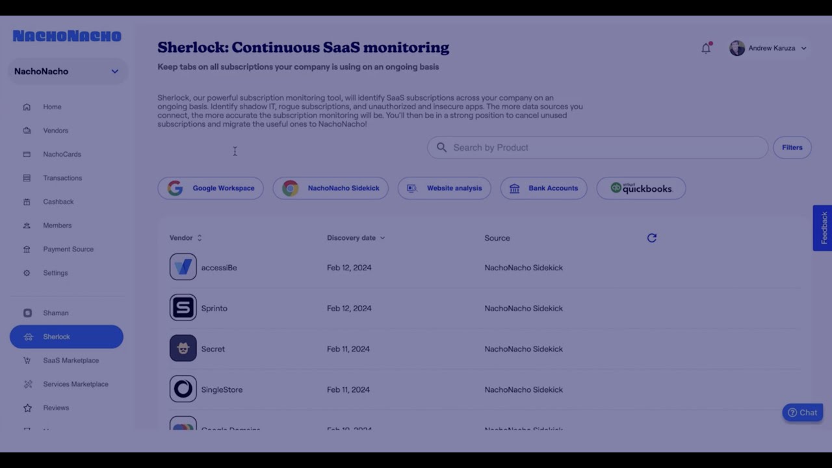Select the accessiBe vendor name
832x468 pixels.
coord(219,268)
